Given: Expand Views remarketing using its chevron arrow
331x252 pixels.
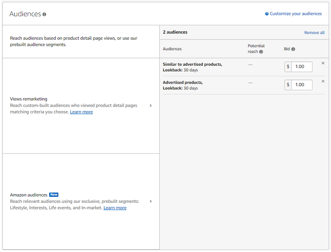Looking at the screenshot, I should click(x=151, y=106).
